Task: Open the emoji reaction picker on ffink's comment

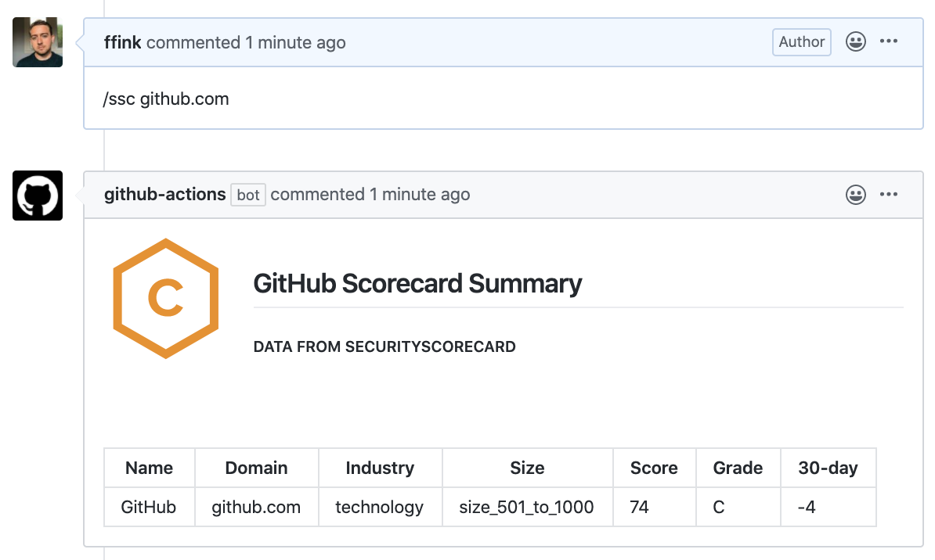Action: [x=855, y=42]
